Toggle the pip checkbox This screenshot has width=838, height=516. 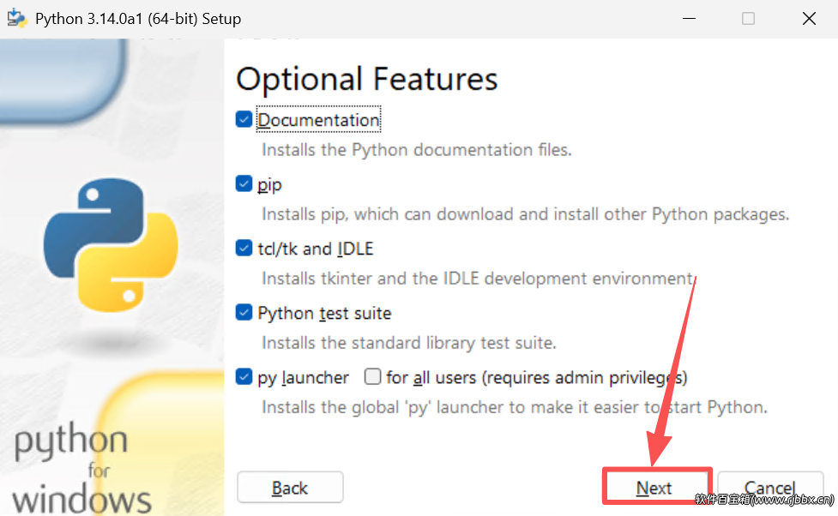click(244, 184)
